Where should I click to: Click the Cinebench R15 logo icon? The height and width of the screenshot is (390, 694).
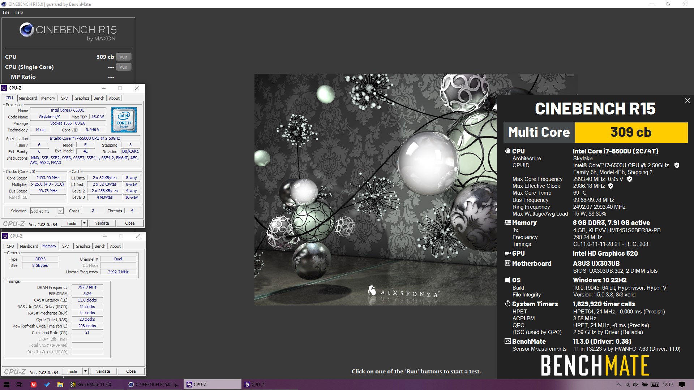click(27, 30)
